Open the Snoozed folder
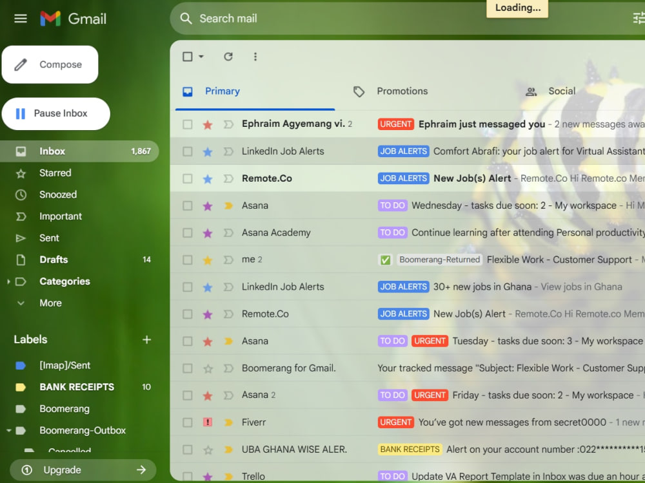Image resolution: width=645 pixels, height=483 pixels. (x=79, y=194)
